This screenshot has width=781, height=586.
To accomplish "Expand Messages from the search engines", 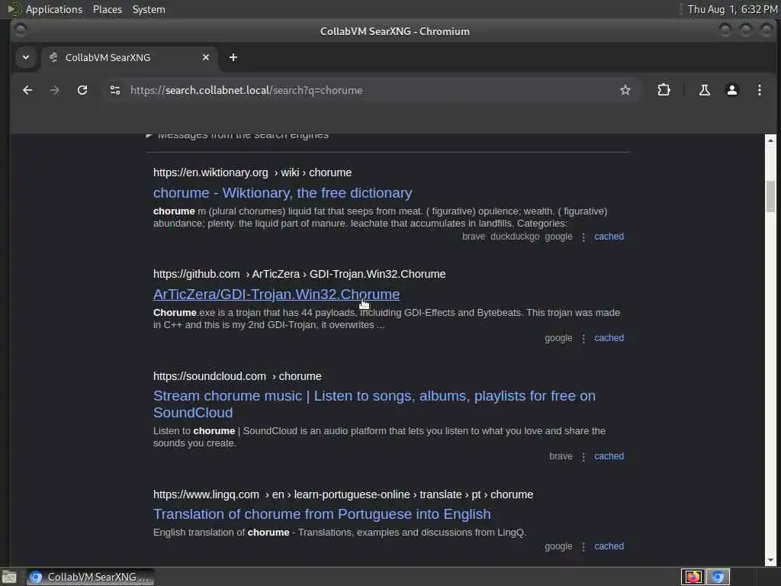I will pos(238,136).
